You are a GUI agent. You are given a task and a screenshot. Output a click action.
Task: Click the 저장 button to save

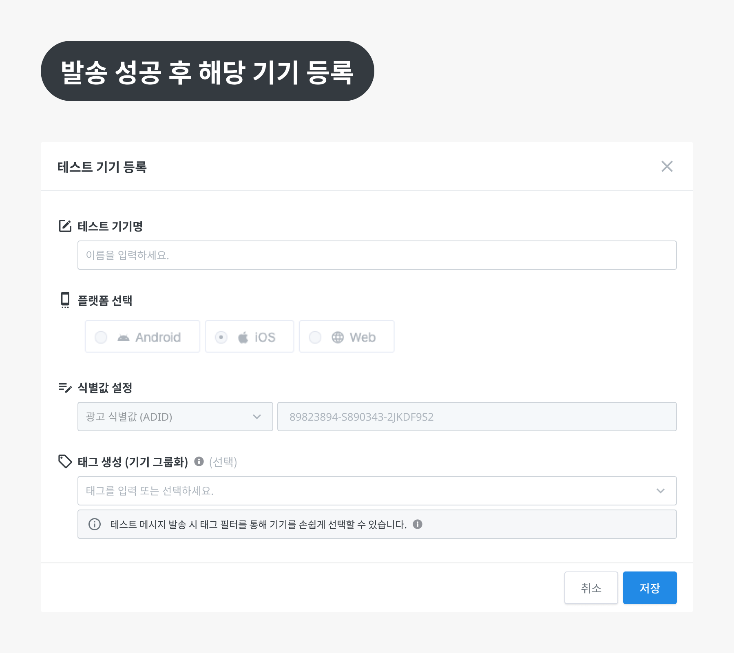[x=650, y=588]
